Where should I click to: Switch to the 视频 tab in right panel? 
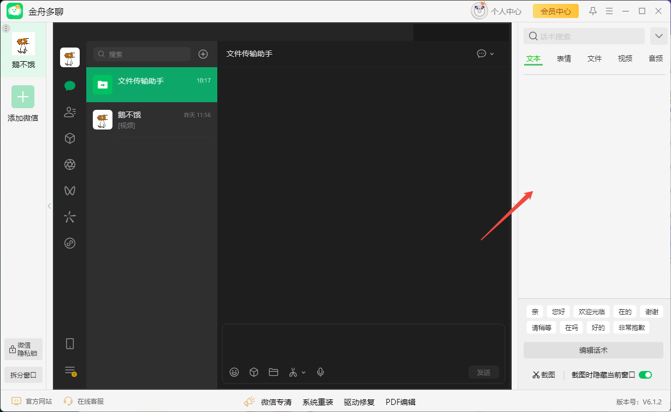[625, 58]
